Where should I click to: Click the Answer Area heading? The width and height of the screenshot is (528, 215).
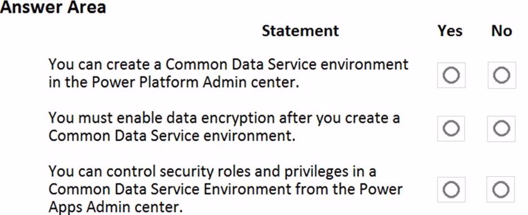(53, 7)
